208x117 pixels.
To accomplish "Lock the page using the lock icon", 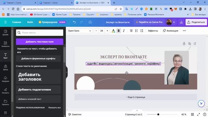I will [x=184, y=44].
